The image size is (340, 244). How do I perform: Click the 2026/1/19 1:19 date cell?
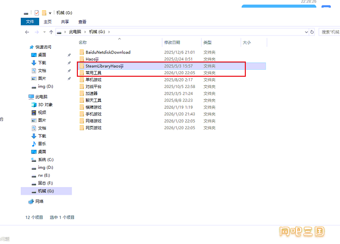(179, 107)
